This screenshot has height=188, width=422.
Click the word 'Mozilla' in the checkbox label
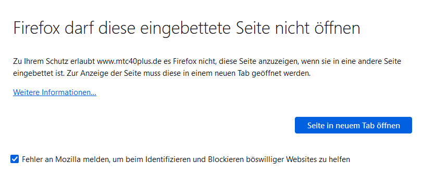click(x=69, y=159)
